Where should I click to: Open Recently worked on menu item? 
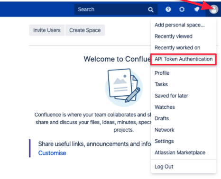tap(184, 48)
